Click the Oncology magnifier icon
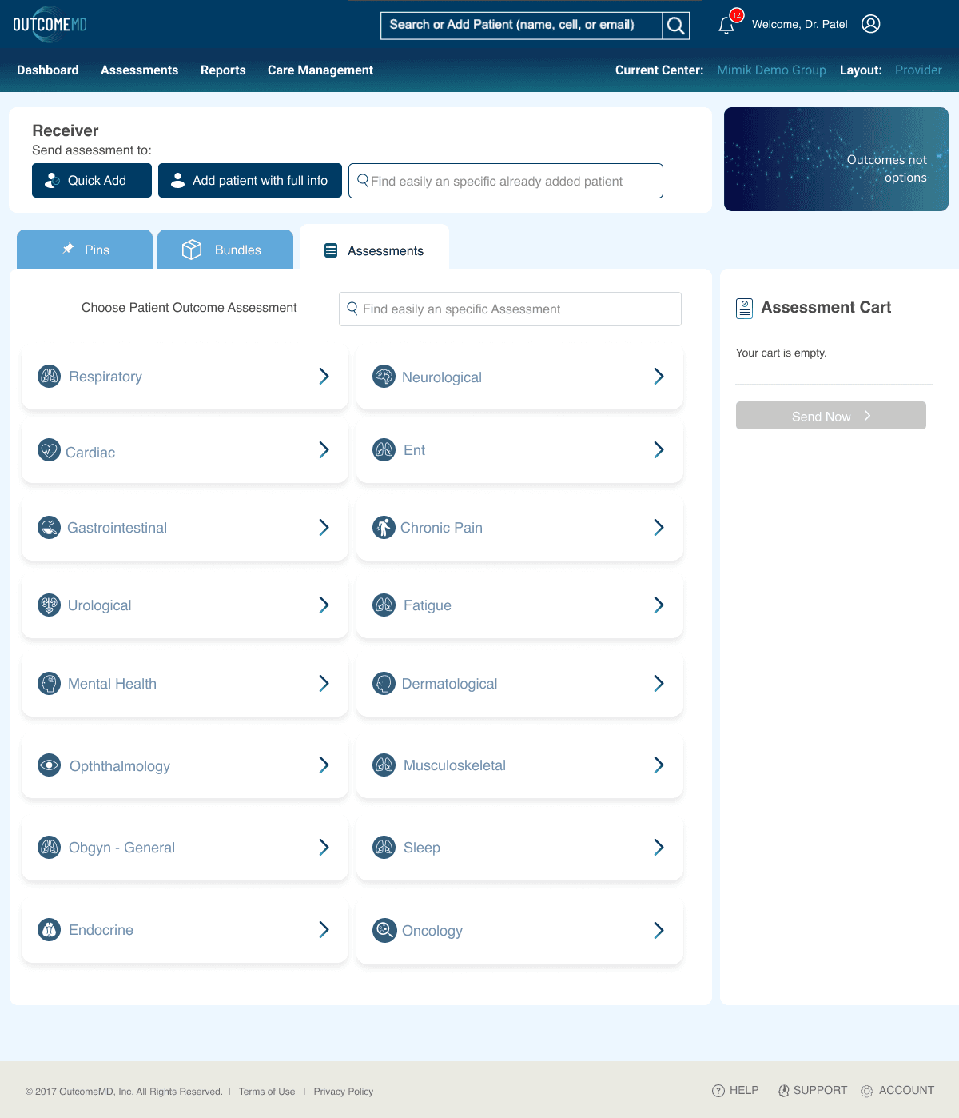 pyautogui.click(x=384, y=930)
